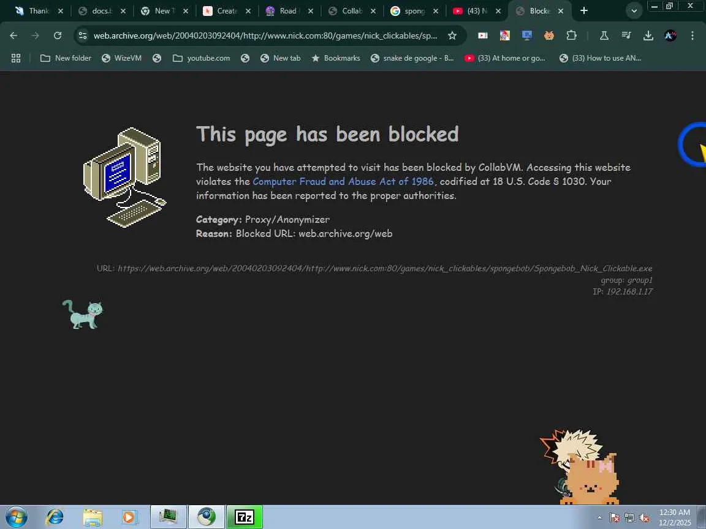Image resolution: width=706 pixels, height=529 pixels.
Task: Click the Reason Blocked URL line
Action: pos(294,233)
